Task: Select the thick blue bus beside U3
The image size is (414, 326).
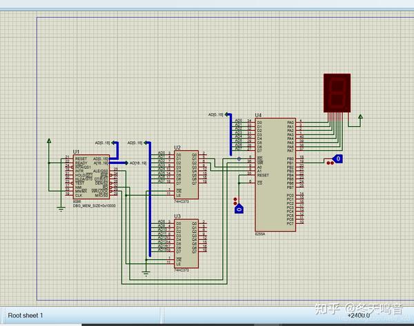Action: point(150,199)
